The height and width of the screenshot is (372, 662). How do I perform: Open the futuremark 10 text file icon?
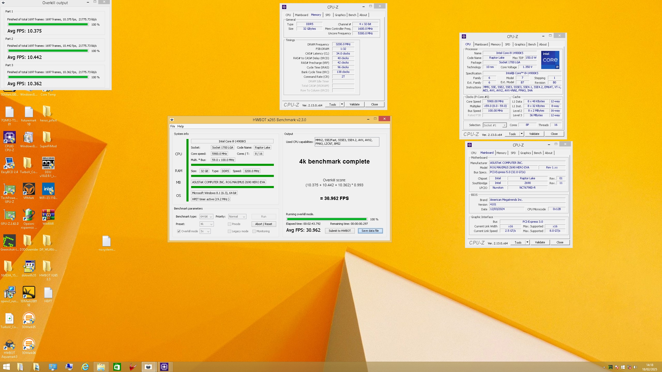(29, 115)
